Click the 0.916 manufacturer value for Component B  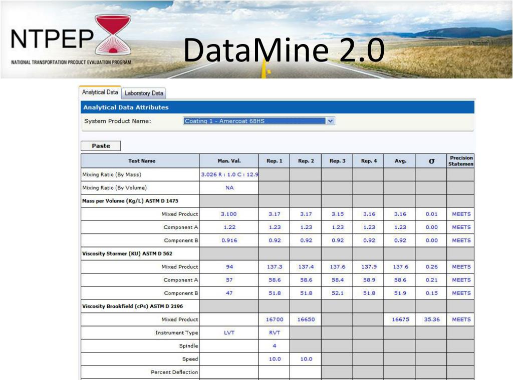click(229, 240)
